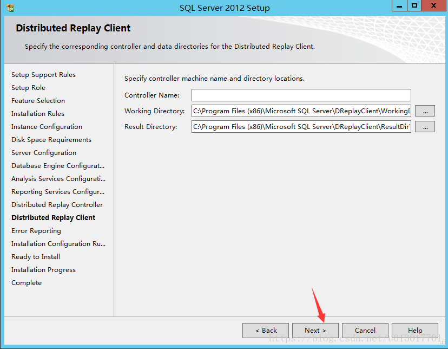Select the Disk Space Requirements step
Viewport: 448px width, 349px height.
pyautogui.click(x=51, y=140)
